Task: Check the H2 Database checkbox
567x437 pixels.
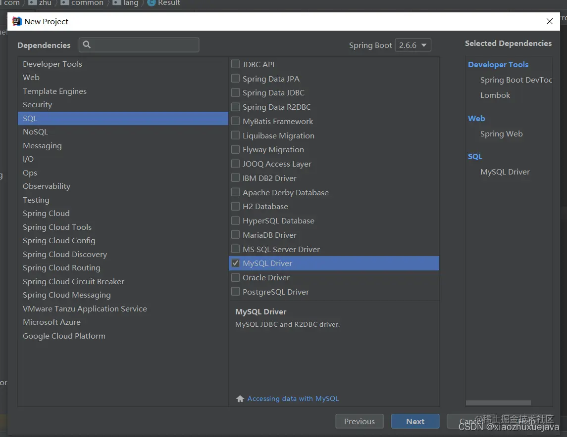Action: pyautogui.click(x=235, y=207)
